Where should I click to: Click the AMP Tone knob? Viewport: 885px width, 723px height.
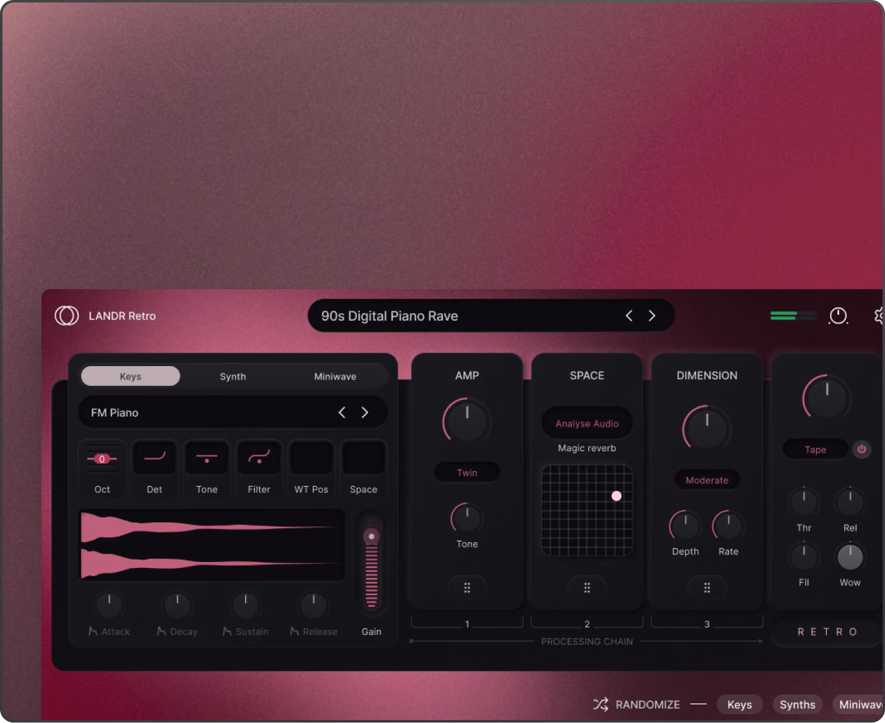pyautogui.click(x=467, y=518)
